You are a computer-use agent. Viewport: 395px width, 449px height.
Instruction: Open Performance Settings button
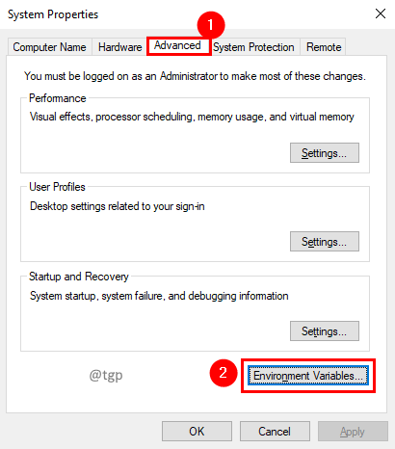click(x=325, y=153)
